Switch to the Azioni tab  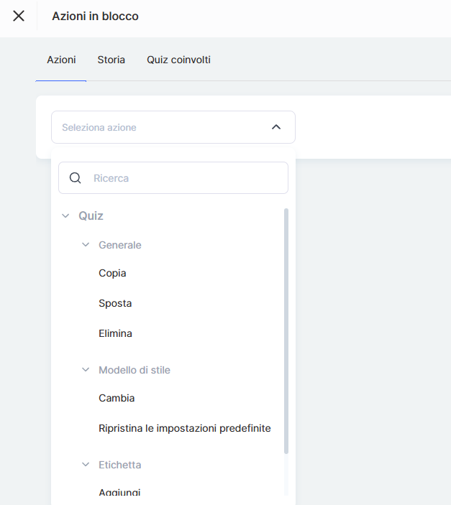61,60
